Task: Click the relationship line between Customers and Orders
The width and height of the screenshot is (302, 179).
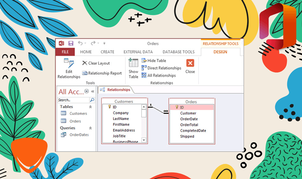Action: [x=158, y=110]
